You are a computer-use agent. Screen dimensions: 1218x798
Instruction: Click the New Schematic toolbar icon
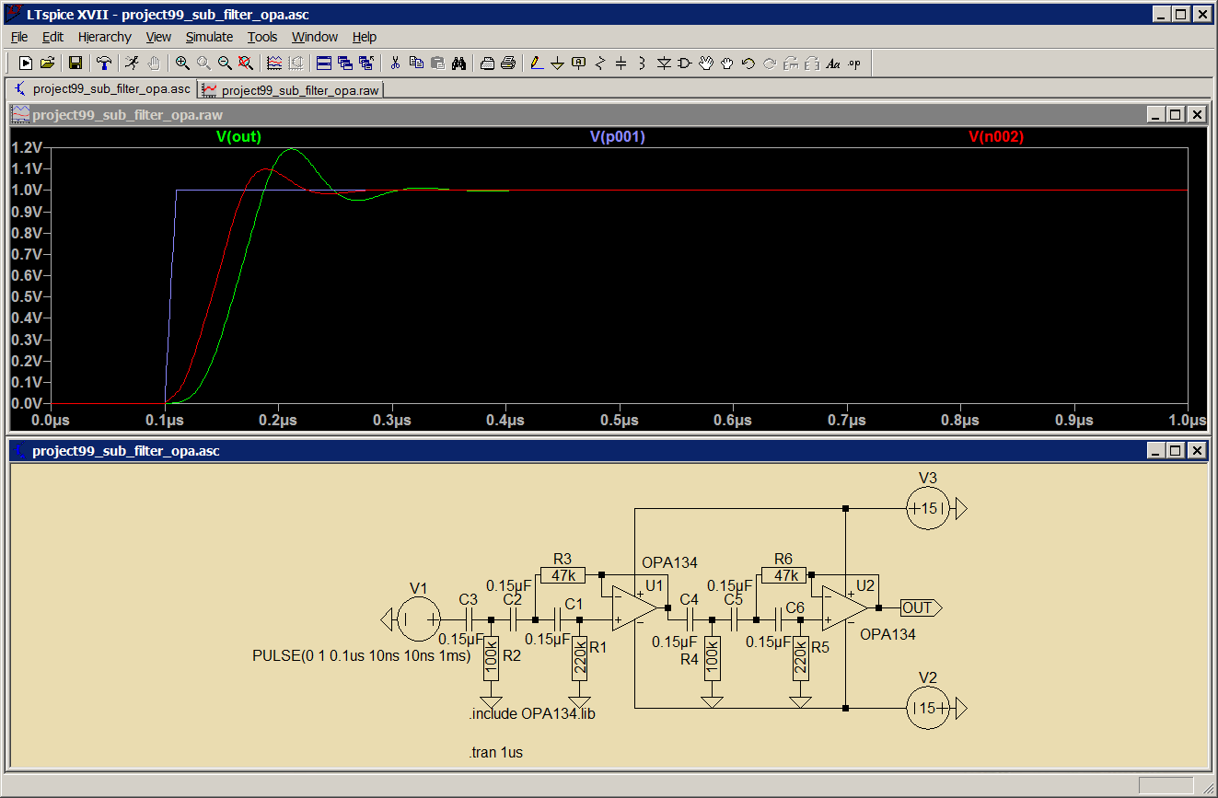click(26, 63)
